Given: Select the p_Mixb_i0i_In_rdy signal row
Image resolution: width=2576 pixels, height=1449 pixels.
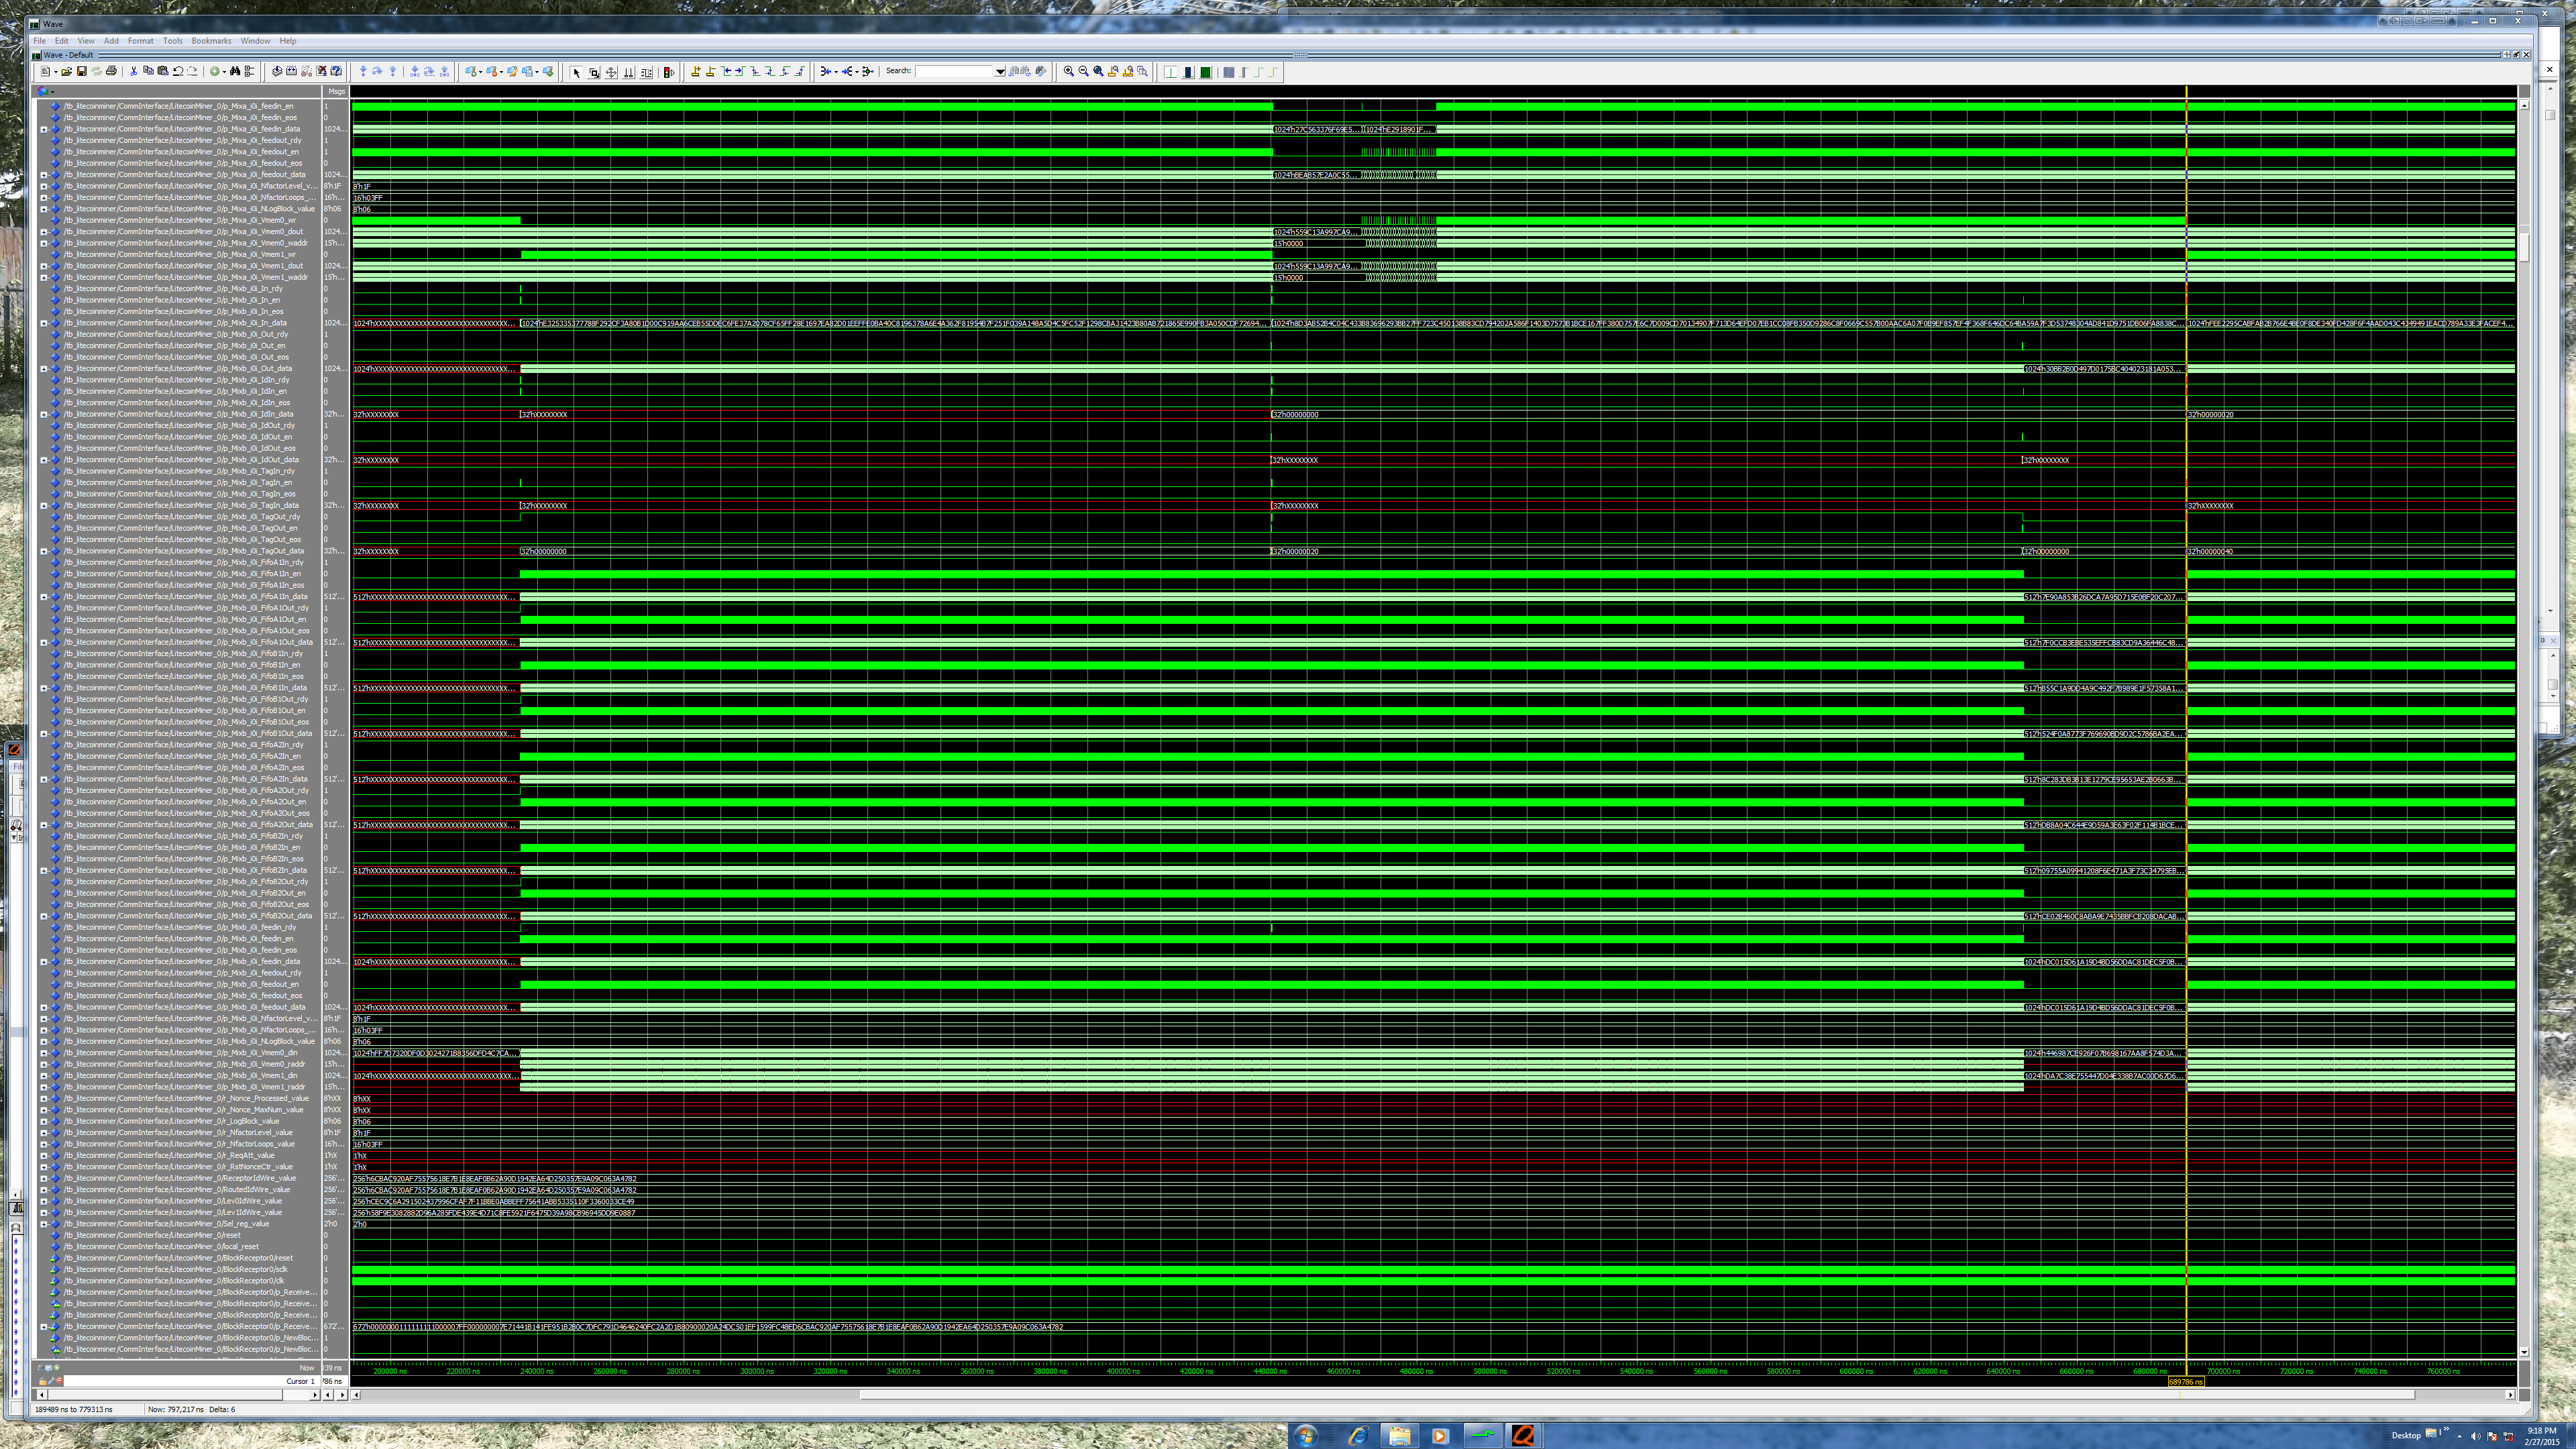Looking at the screenshot, I should coord(180,289).
